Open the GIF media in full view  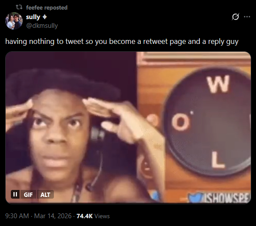[x=128, y=127]
